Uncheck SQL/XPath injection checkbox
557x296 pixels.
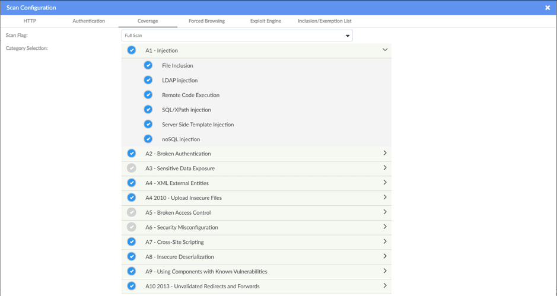click(x=148, y=110)
